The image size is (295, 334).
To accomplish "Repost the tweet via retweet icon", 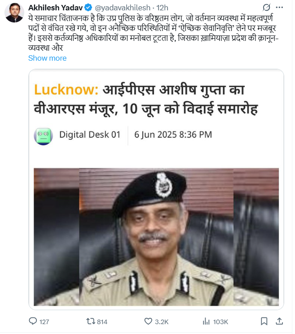I will point(91,321).
